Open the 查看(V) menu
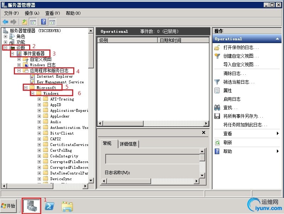Image resolution: width=284 pixels, height=214 pixels. 53,13
